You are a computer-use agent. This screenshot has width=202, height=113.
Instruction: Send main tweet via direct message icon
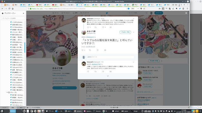pyautogui.click(x=105, y=50)
